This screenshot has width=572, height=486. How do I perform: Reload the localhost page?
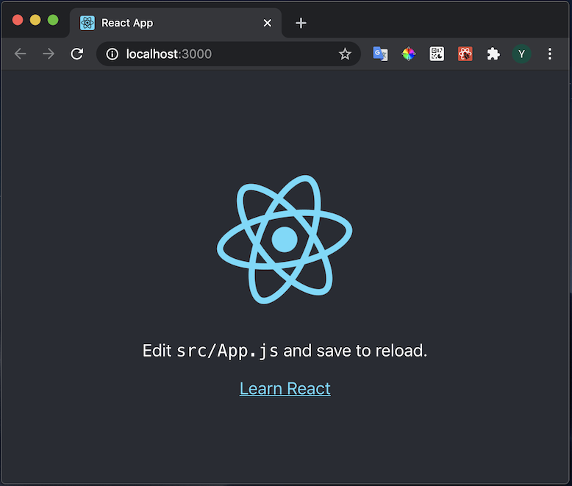pyautogui.click(x=77, y=54)
